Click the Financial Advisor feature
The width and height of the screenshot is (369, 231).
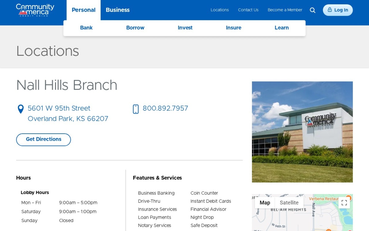tap(208, 209)
